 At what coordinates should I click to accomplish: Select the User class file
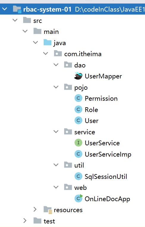coord(92,121)
